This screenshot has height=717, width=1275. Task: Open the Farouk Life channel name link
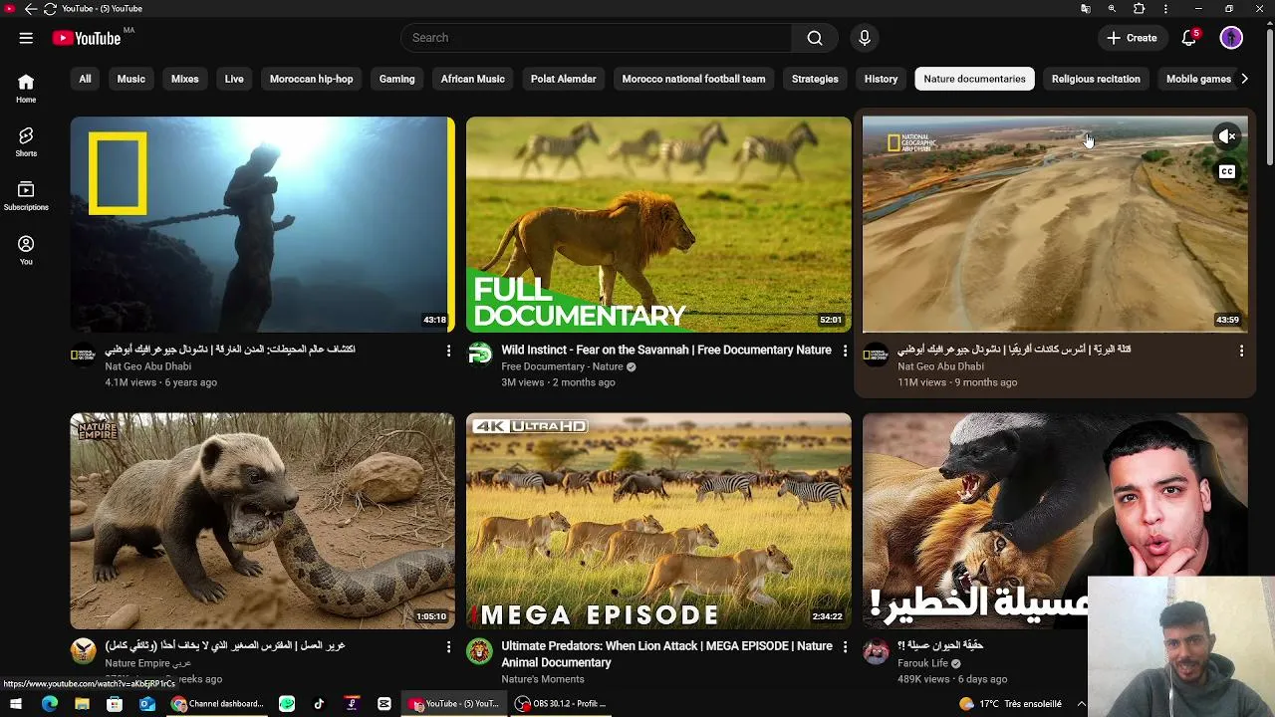[922, 663]
